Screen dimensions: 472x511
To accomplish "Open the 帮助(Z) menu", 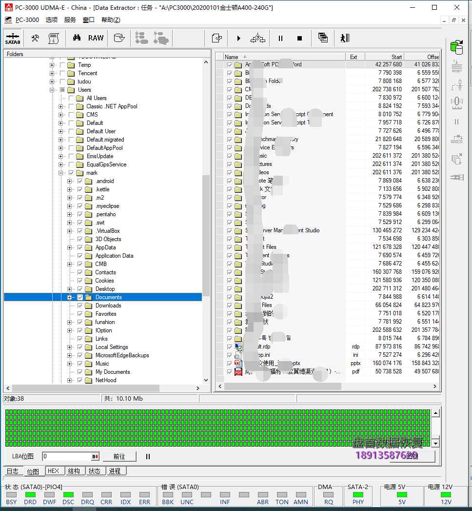I will (x=111, y=20).
